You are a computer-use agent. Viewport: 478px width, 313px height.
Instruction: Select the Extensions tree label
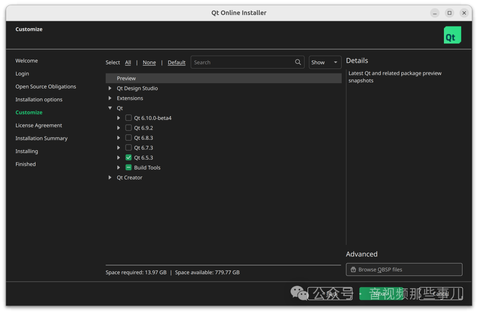[130, 98]
